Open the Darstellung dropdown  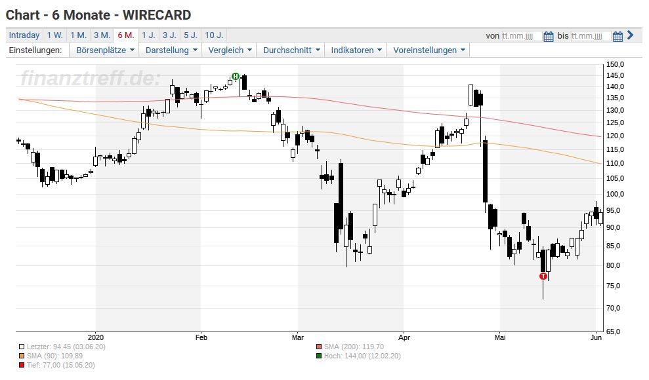(171, 50)
